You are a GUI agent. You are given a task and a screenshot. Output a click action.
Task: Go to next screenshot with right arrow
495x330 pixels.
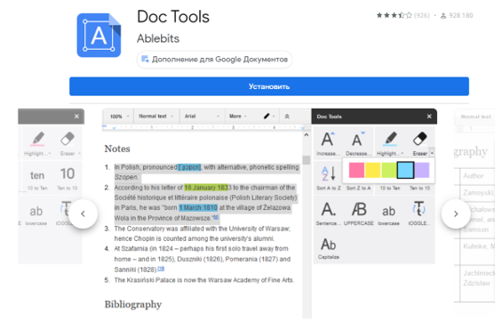point(456,214)
